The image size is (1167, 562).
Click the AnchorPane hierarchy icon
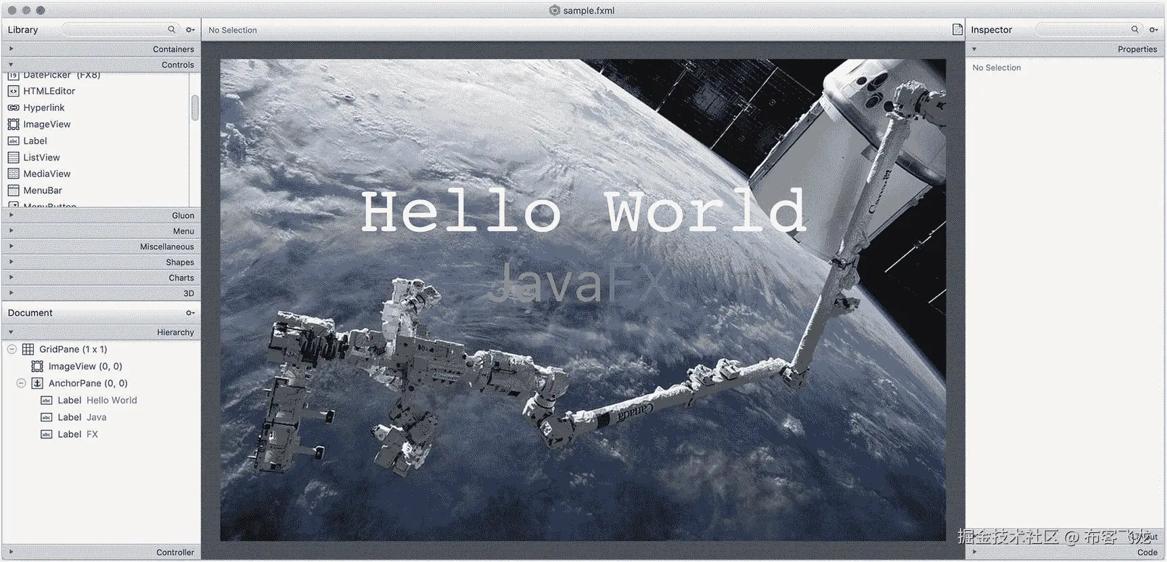pos(37,383)
